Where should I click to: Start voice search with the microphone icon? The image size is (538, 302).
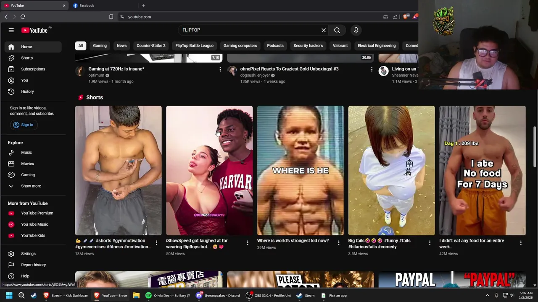point(356,30)
